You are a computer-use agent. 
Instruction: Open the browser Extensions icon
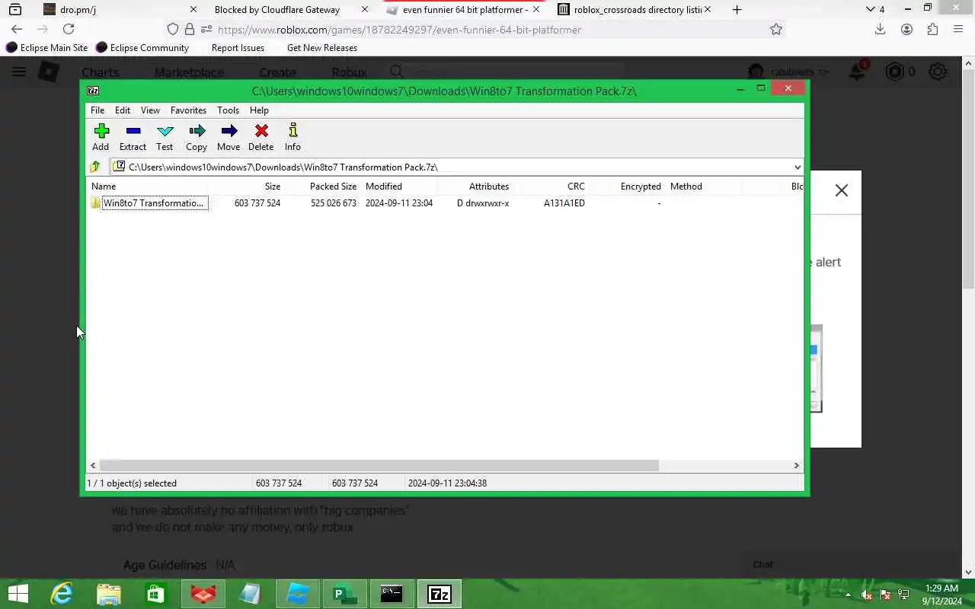[932, 29]
